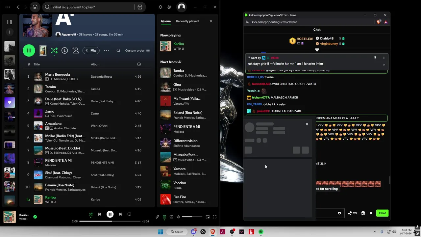Create a new playlist with the plus icon
Screen dimensions: 421x237
click(10, 32)
